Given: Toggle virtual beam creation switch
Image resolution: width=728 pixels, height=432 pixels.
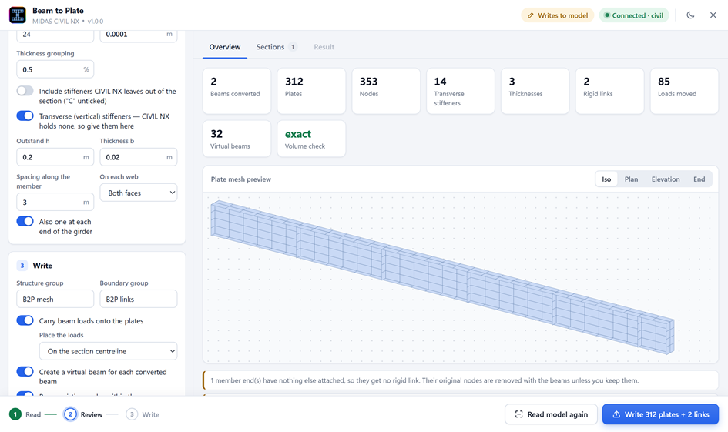Looking at the screenshot, I should [25, 372].
